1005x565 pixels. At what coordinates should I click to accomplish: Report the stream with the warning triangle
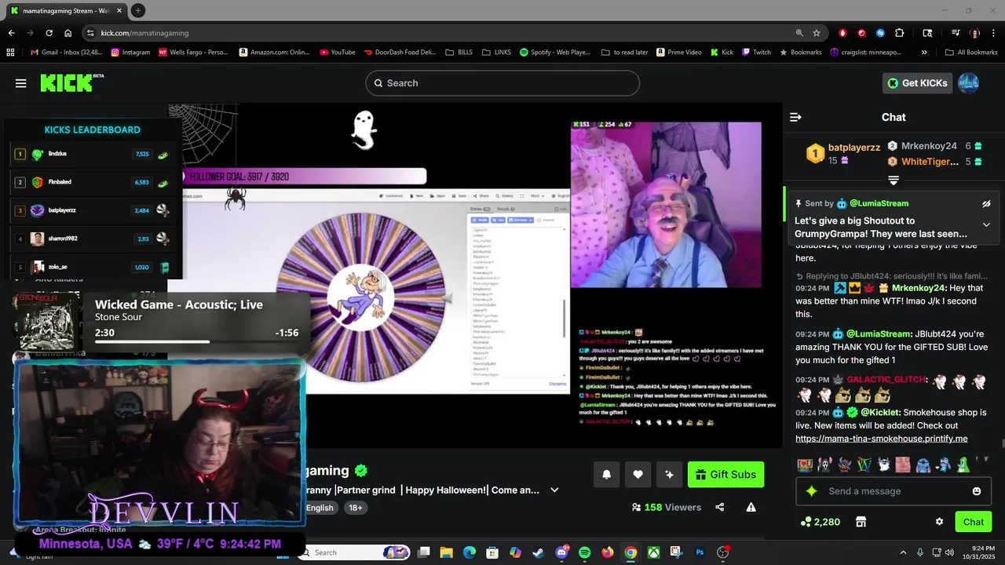tap(751, 507)
